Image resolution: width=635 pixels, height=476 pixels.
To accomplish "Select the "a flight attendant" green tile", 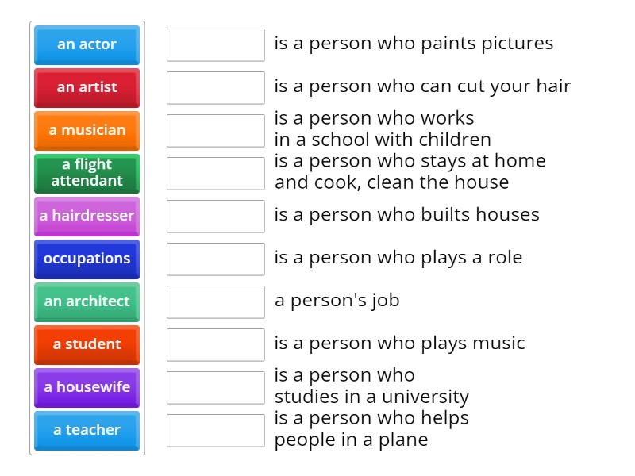I will pos(87,174).
